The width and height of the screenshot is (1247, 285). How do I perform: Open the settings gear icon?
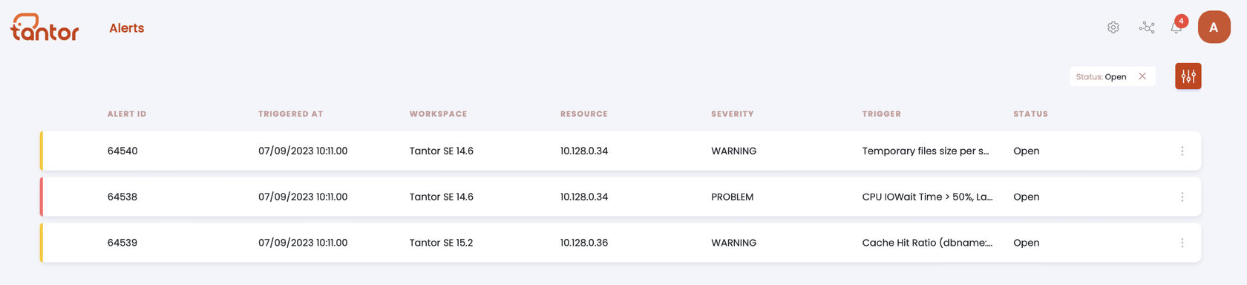click(1113, 27)
